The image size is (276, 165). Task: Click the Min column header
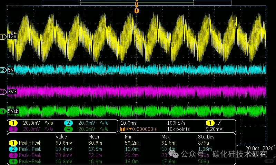pyautogui.click(x=128, y=137)
